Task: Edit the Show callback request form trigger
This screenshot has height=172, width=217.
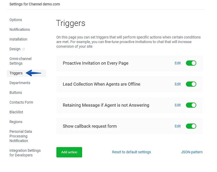Action: point(177,126)
